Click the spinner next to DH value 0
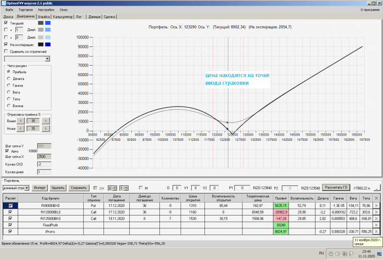Screen dimensions: 383x260 coord(114,188)
